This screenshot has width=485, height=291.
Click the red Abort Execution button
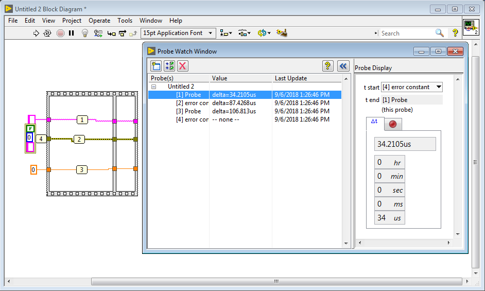click(x=61, y=33)
